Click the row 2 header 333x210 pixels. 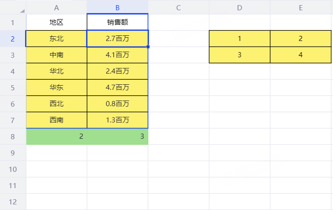point(13,39)
